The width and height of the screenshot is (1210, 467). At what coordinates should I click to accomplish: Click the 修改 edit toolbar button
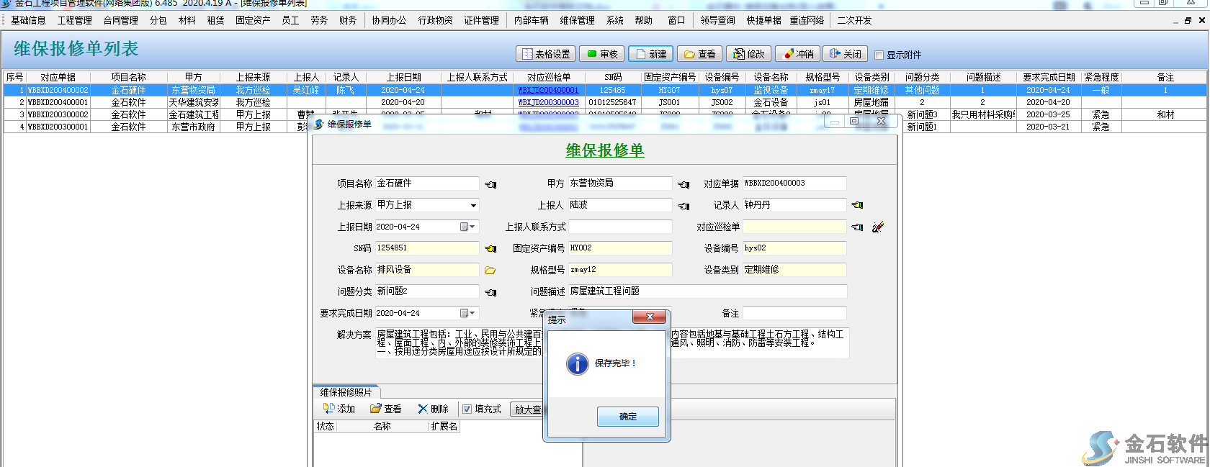tap(749, 54)
